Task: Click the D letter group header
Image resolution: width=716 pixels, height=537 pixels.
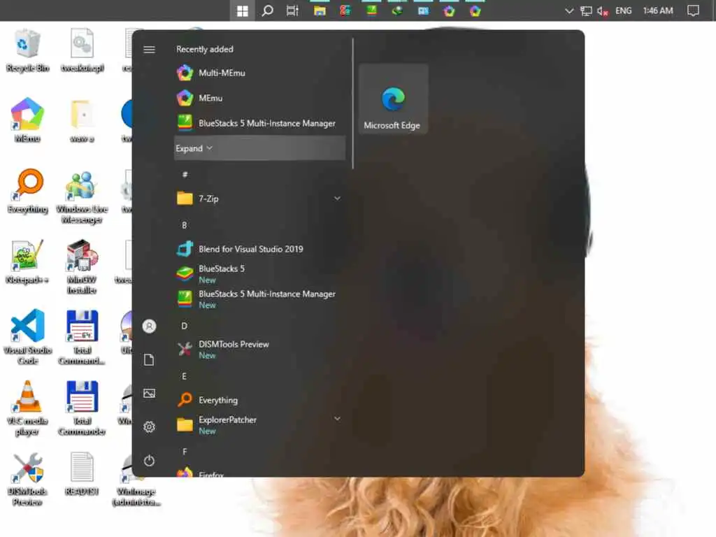Action: [x=185, y=326]
